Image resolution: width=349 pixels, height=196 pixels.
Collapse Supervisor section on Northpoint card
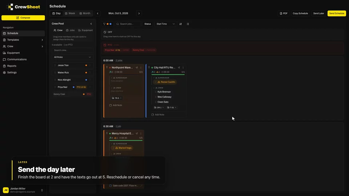(112, 78)
